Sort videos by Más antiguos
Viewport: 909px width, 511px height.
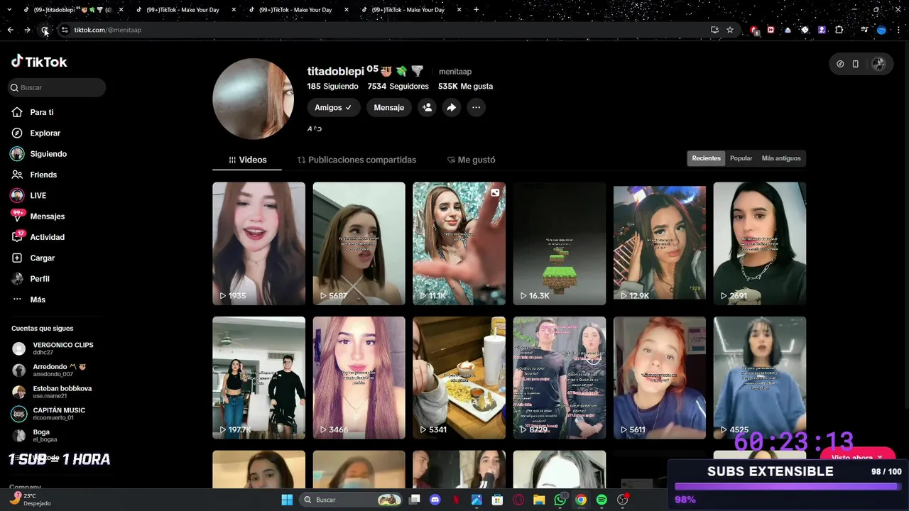tap(780, 158)
